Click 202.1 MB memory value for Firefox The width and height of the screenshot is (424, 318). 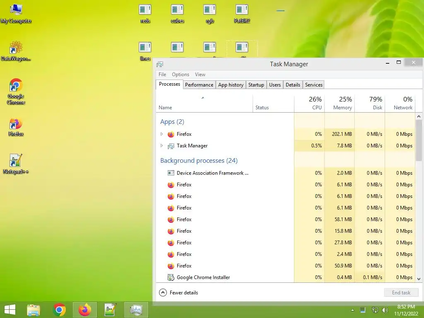[342, 134]
